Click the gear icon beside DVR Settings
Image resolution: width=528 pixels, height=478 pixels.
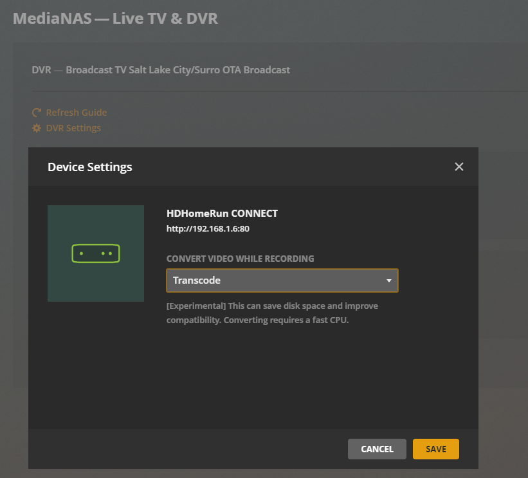[x=37, y=128]
